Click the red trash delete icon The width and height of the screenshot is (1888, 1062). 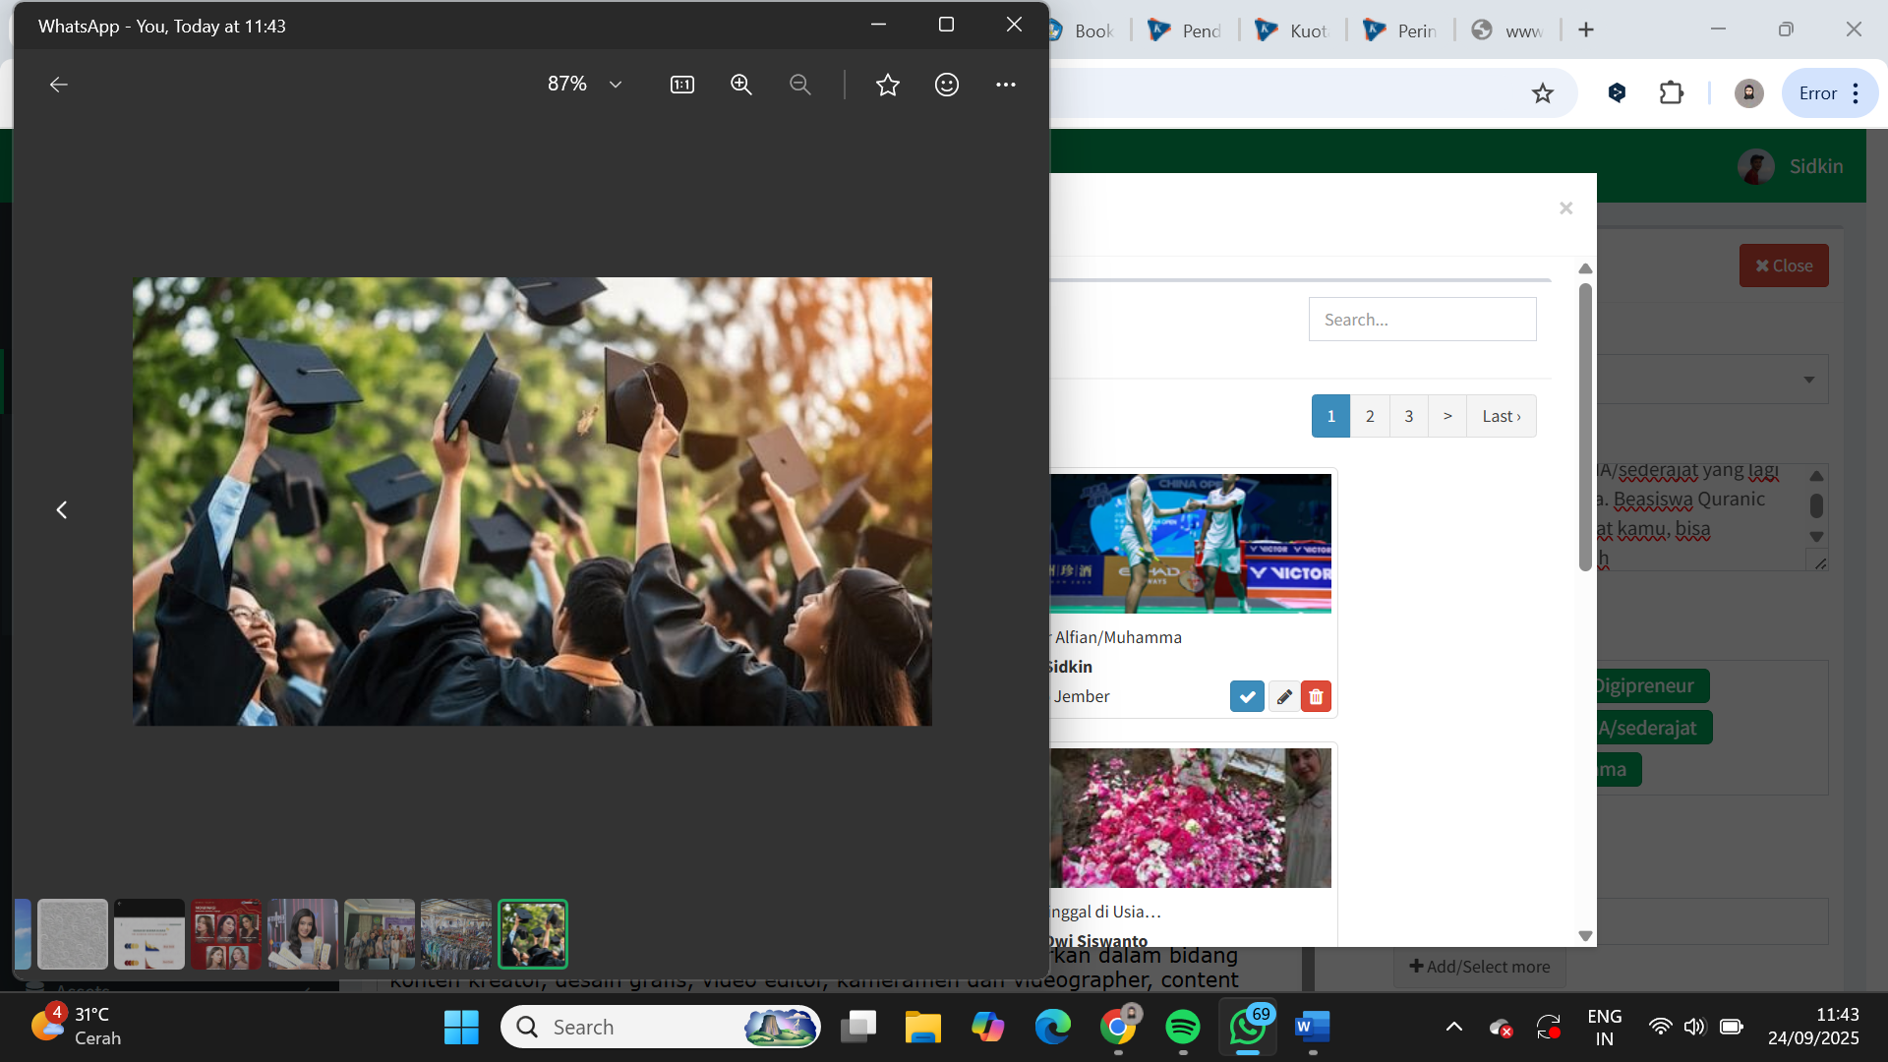click(1316, 696)
